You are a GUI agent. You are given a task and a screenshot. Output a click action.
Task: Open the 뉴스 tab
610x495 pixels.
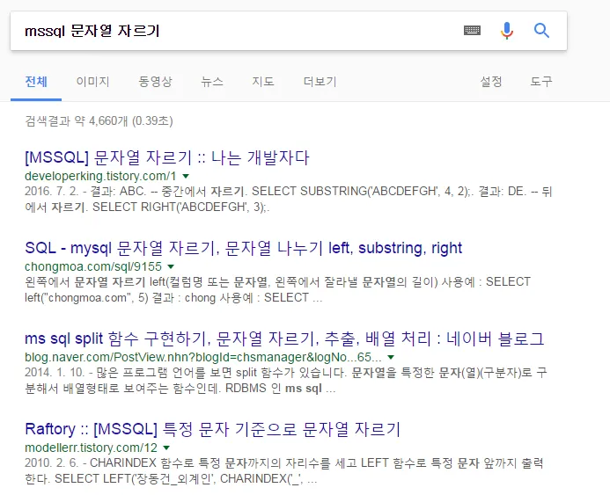coord(212,82)
